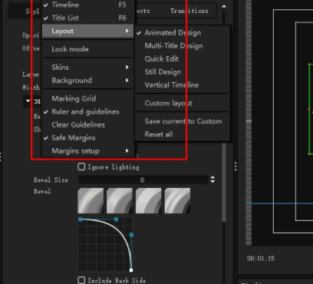Toggle Ruler and guidelines option

coord(87,112)
